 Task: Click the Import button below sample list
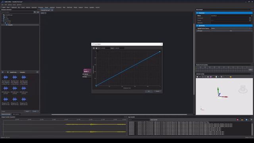pyautogui.click(x=27, y=111)
